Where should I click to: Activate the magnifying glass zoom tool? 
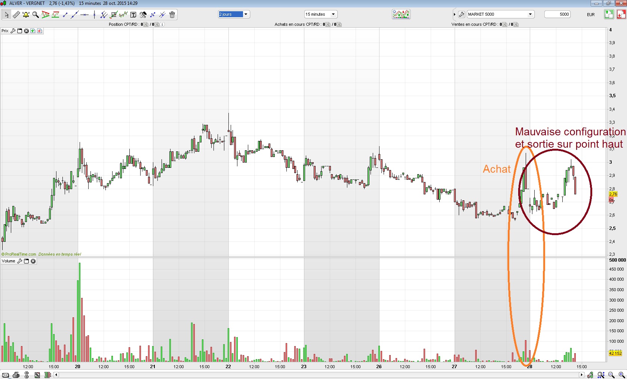tap(36, 15)
